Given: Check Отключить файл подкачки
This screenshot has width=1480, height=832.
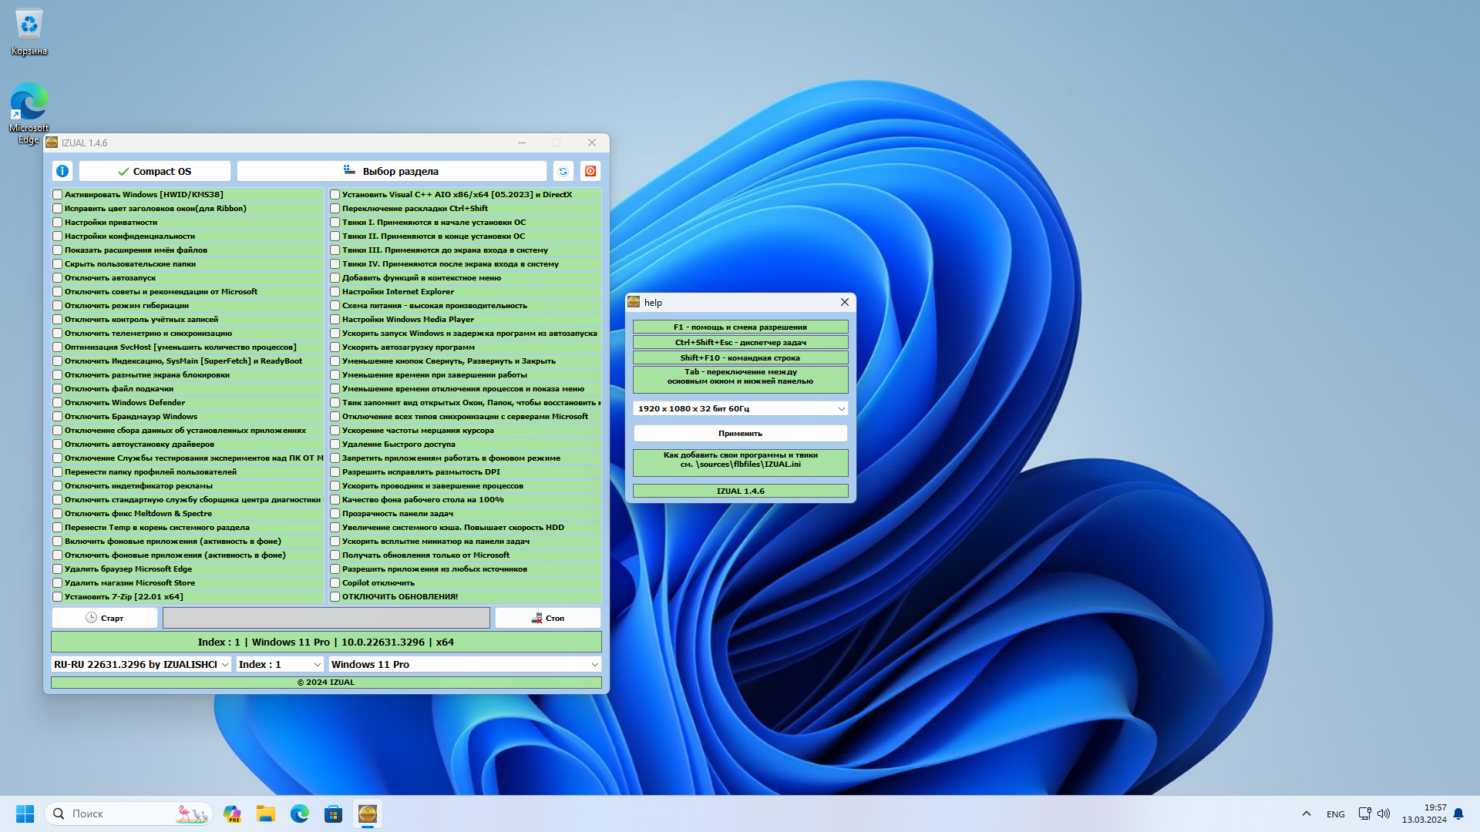Looking at the screenshot, I should tap(58, 389).
